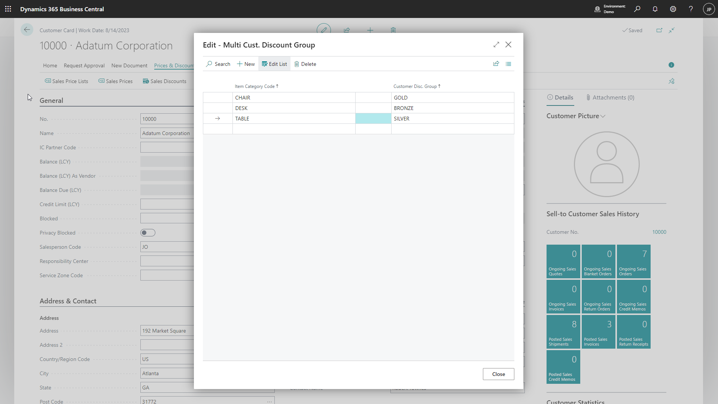Open the Ongoing Sales Return Orders tile
Image resolution: width=718 pixels, height=404 pixels.
click(x=599, y=297)
